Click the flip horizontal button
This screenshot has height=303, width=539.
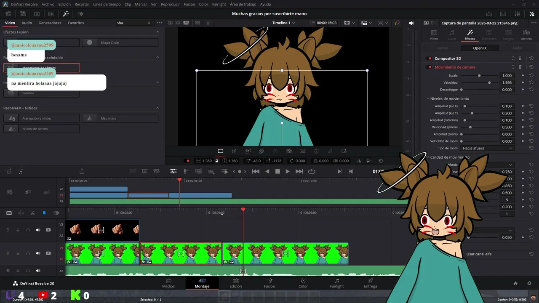point(359,161)
